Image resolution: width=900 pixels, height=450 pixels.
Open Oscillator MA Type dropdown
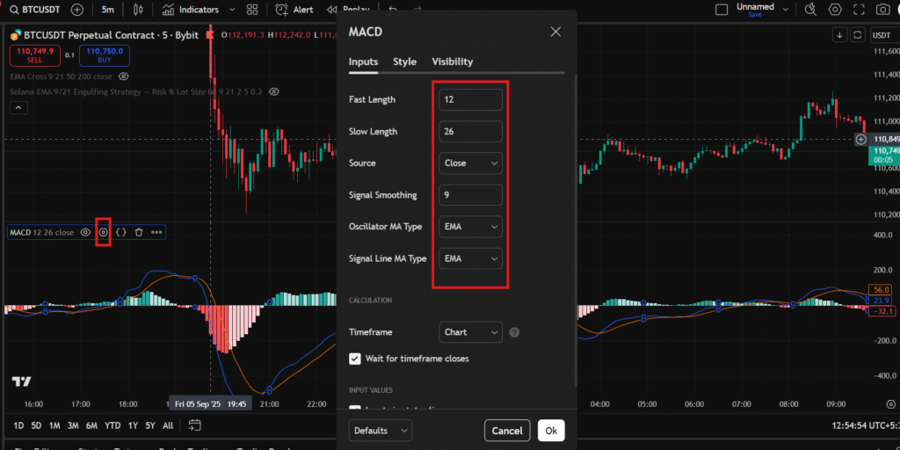(470, 227)
